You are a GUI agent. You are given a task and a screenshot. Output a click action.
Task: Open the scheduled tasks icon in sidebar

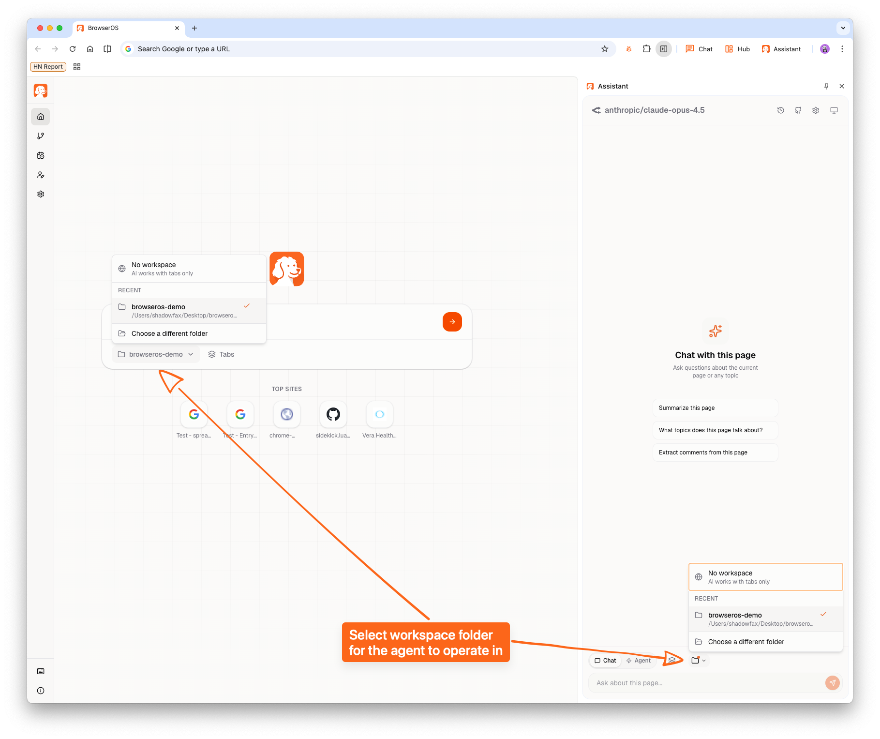(x=40, y=155)
